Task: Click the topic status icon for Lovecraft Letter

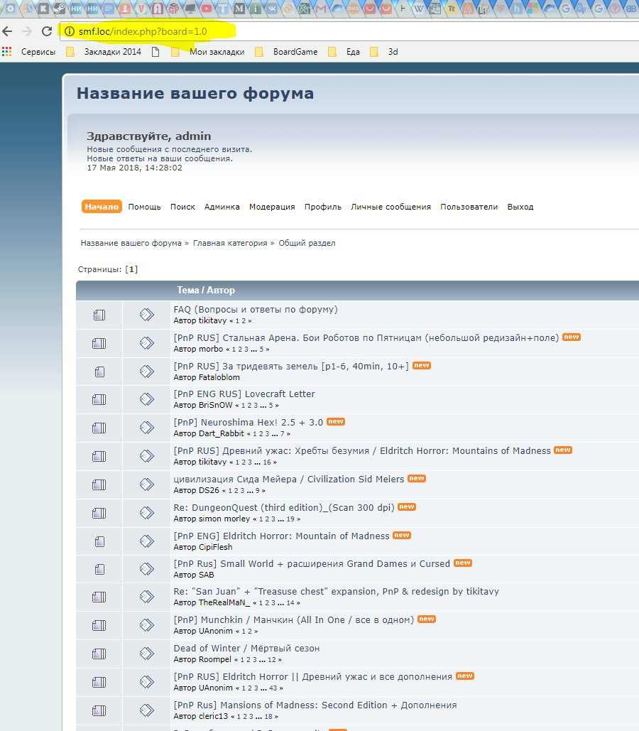Action: 99,399
